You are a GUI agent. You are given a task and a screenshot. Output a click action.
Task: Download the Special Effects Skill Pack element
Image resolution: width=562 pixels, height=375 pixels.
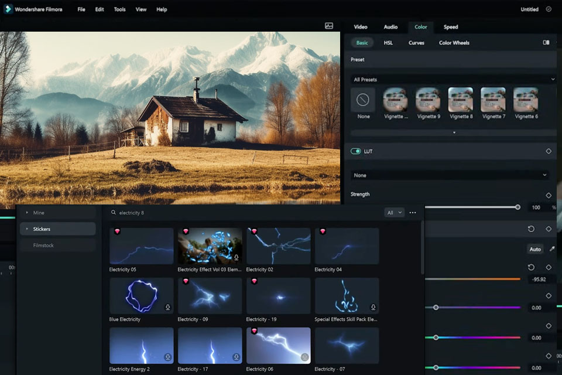point(373,307)
